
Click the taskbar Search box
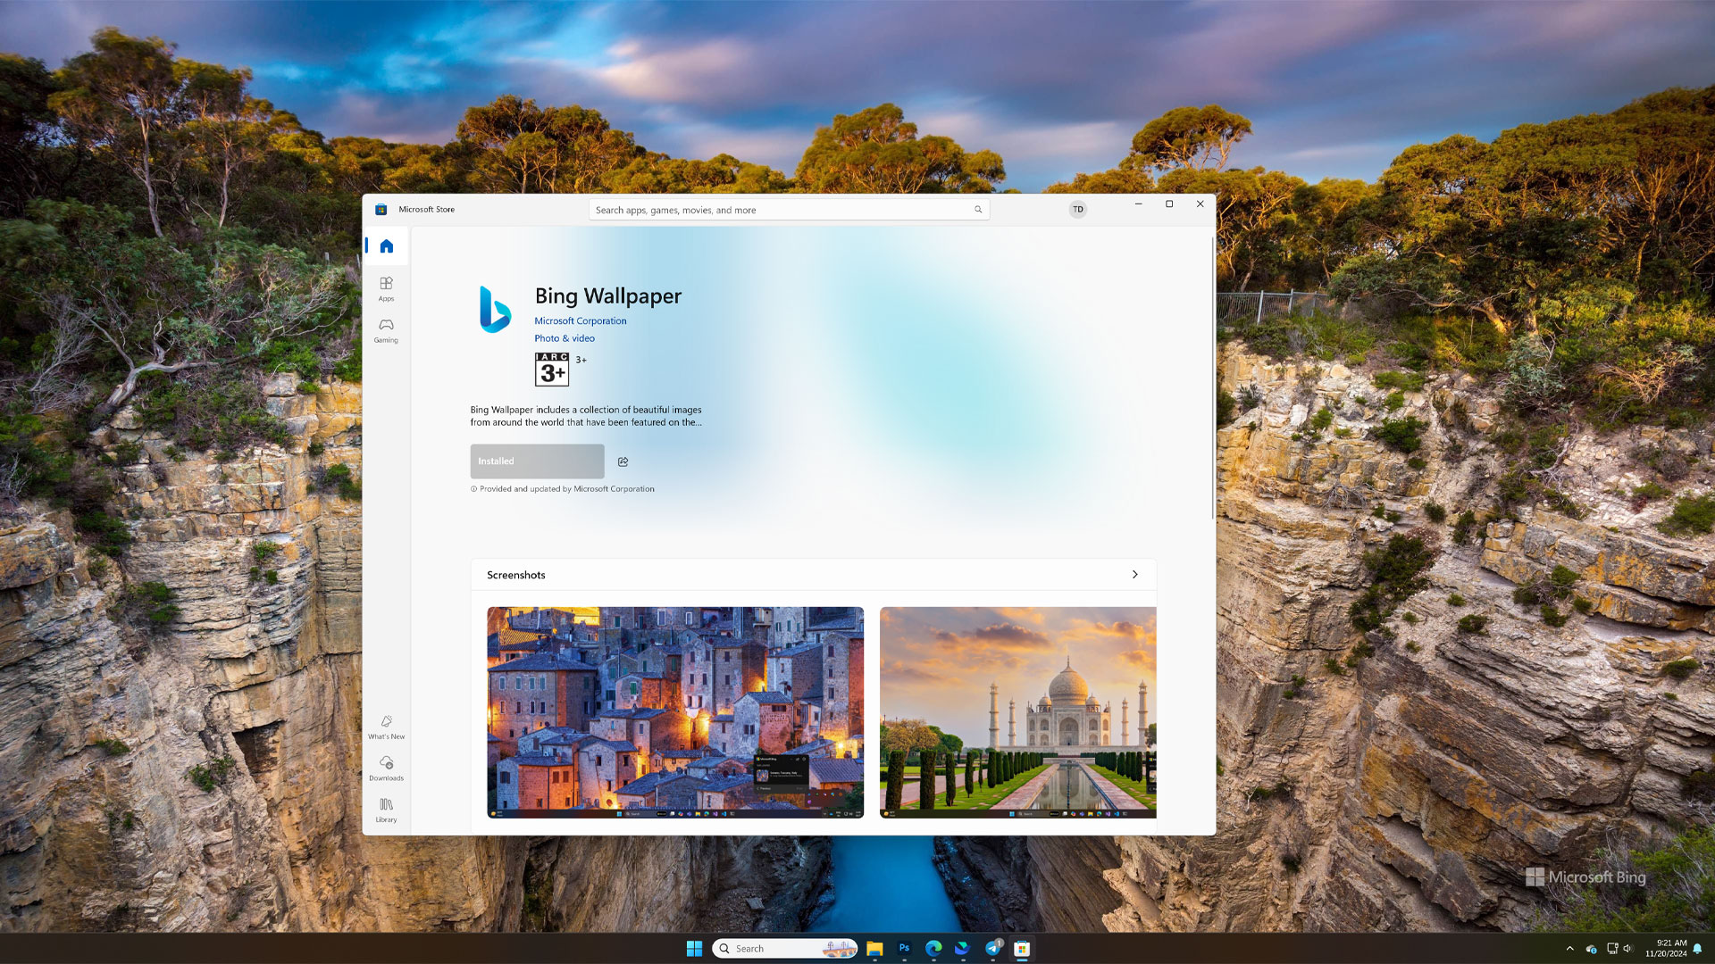[785, 948]
